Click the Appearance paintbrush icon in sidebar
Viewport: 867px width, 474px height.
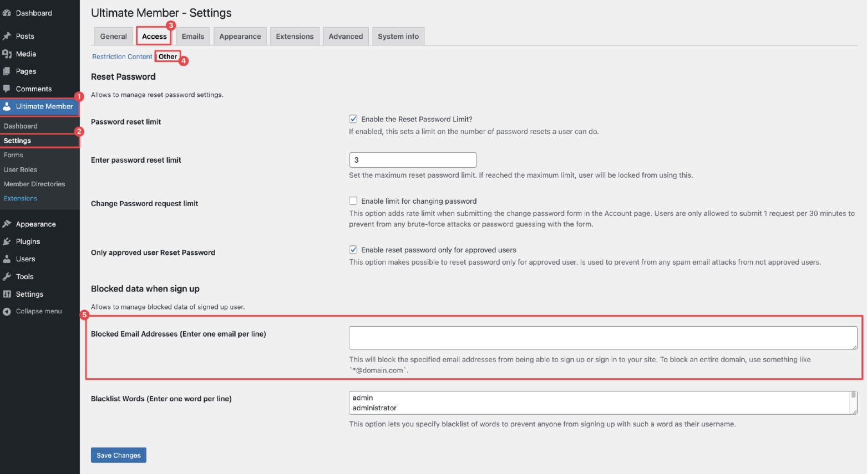pos(7,224)
